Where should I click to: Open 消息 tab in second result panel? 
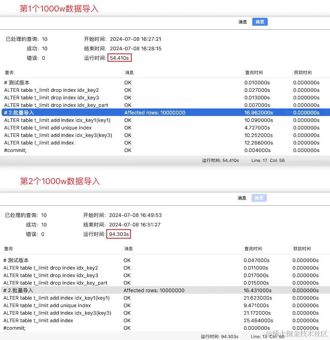242,198
